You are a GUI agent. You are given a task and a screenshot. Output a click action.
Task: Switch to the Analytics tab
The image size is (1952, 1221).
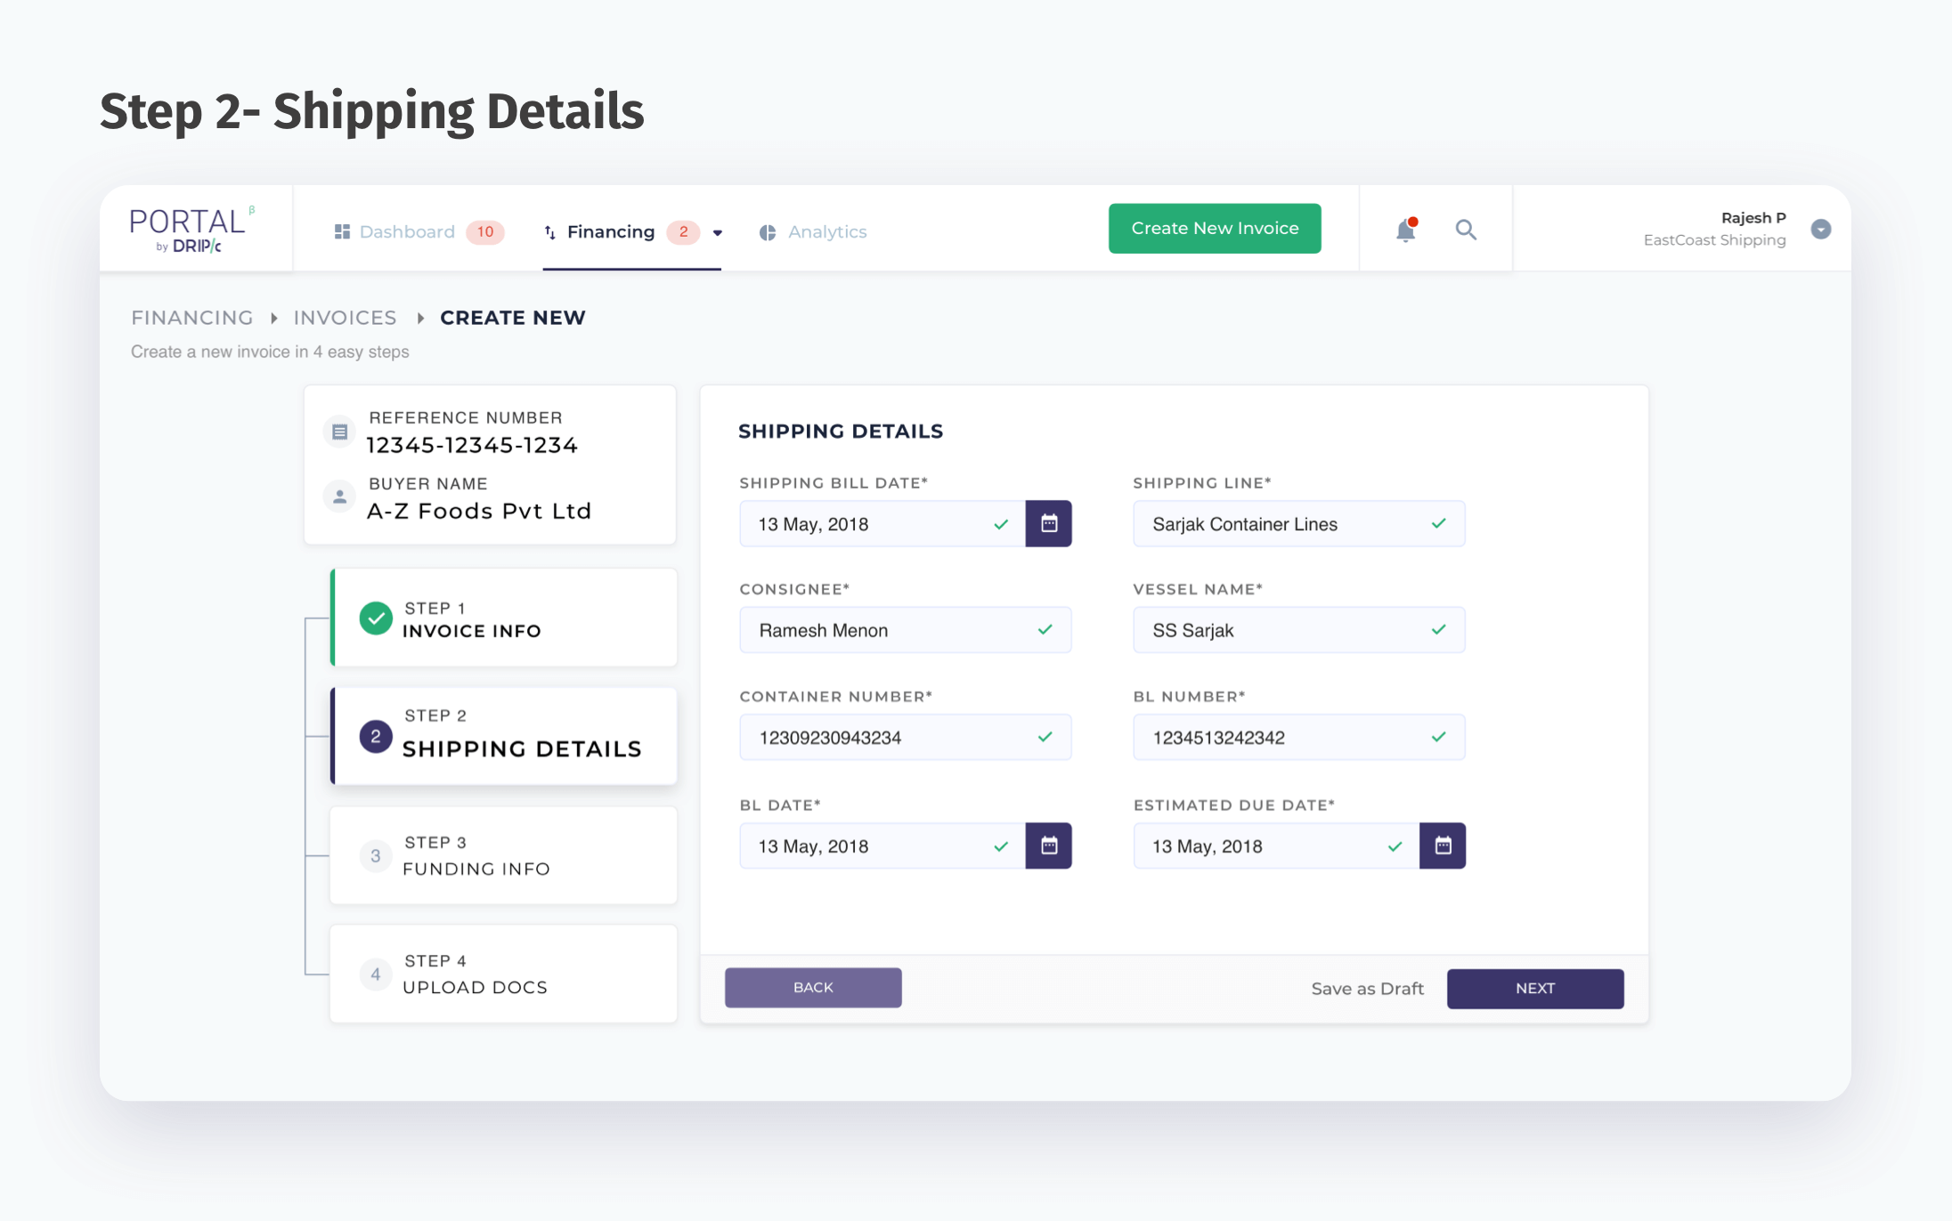point(813,232)
